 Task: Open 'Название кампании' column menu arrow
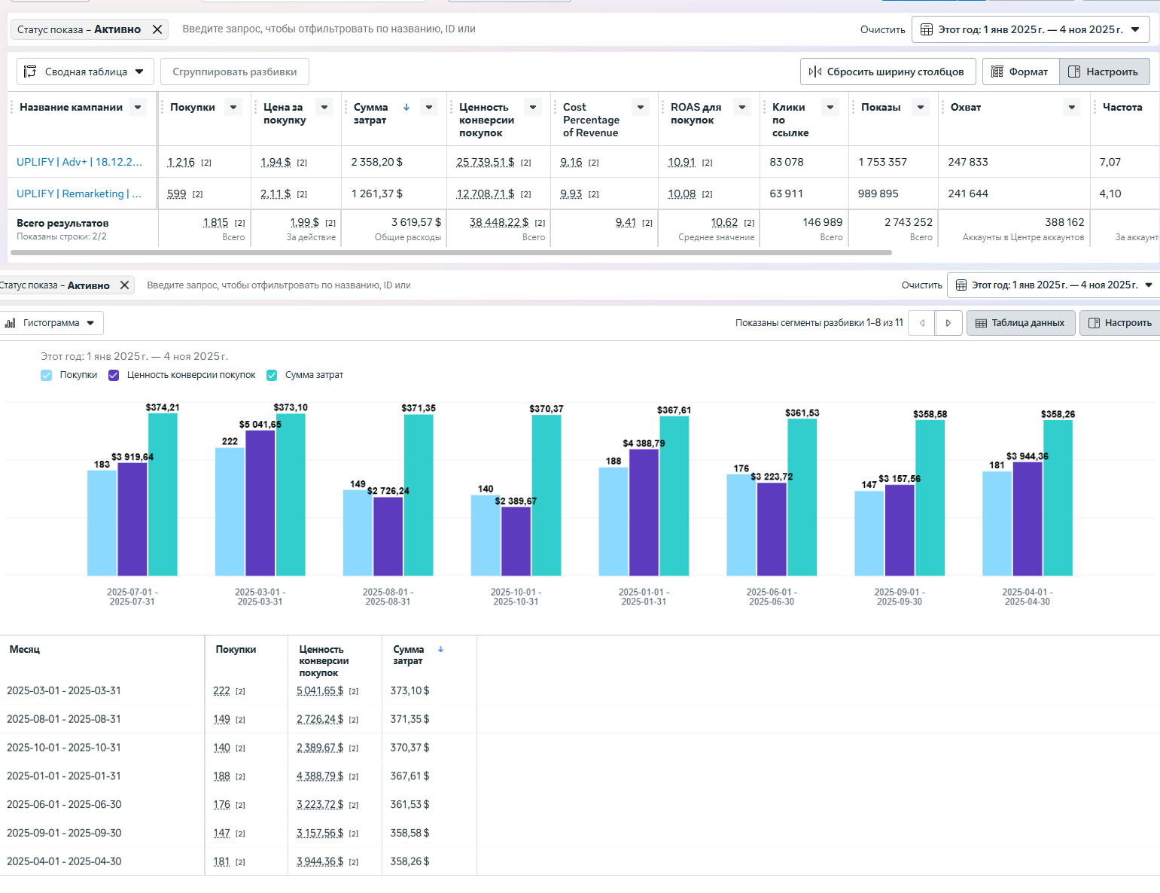coord(138,107)
